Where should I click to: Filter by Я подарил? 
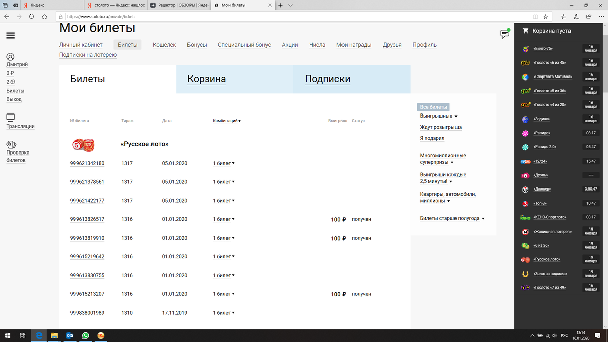(x=432, y=138)
